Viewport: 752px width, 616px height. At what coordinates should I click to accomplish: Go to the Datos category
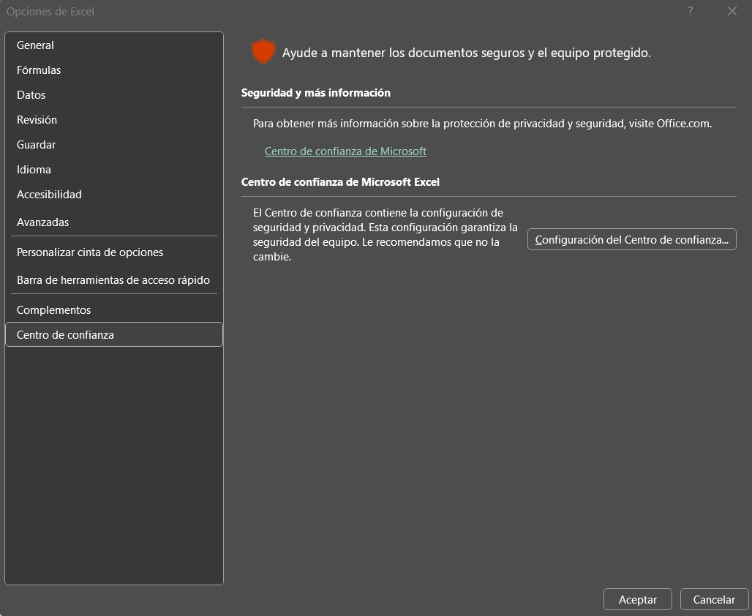[x=113, y=95]
